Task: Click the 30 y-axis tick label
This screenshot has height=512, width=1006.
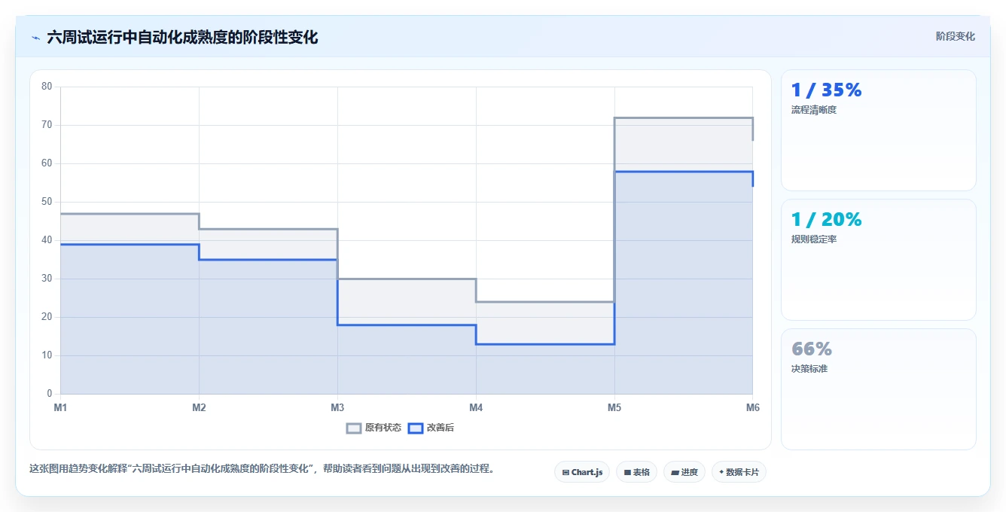Action: [x=47, y=279]
